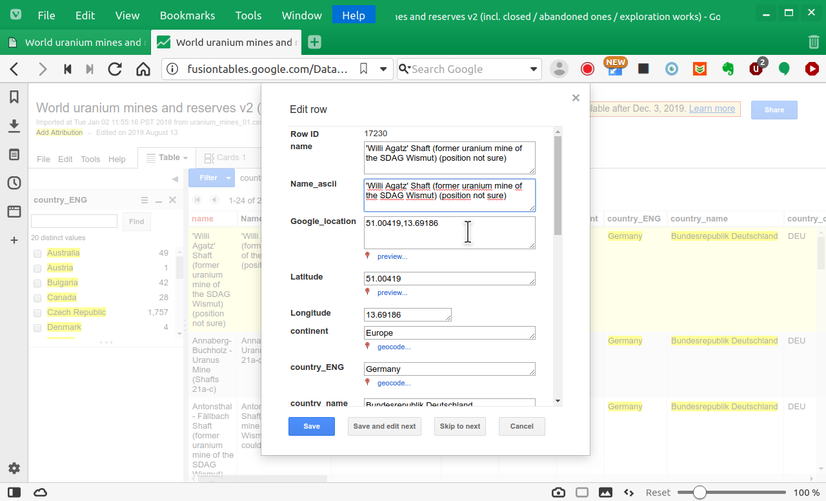The width and height of the screenshot is (826, 501).
Task: Bookmark this page from address bar
Action: (363, 69)
